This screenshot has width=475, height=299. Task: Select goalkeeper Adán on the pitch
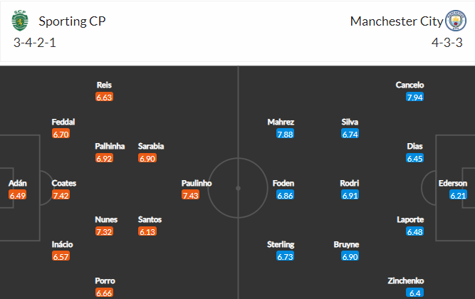18,183
